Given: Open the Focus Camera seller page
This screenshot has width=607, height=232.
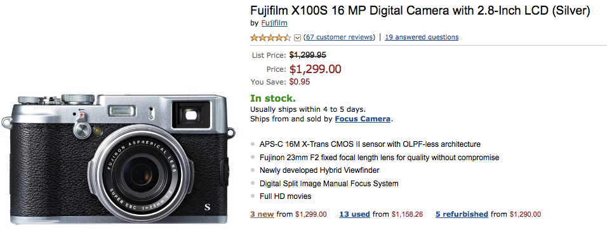Looking at the screenshot, I should point(363,119).
